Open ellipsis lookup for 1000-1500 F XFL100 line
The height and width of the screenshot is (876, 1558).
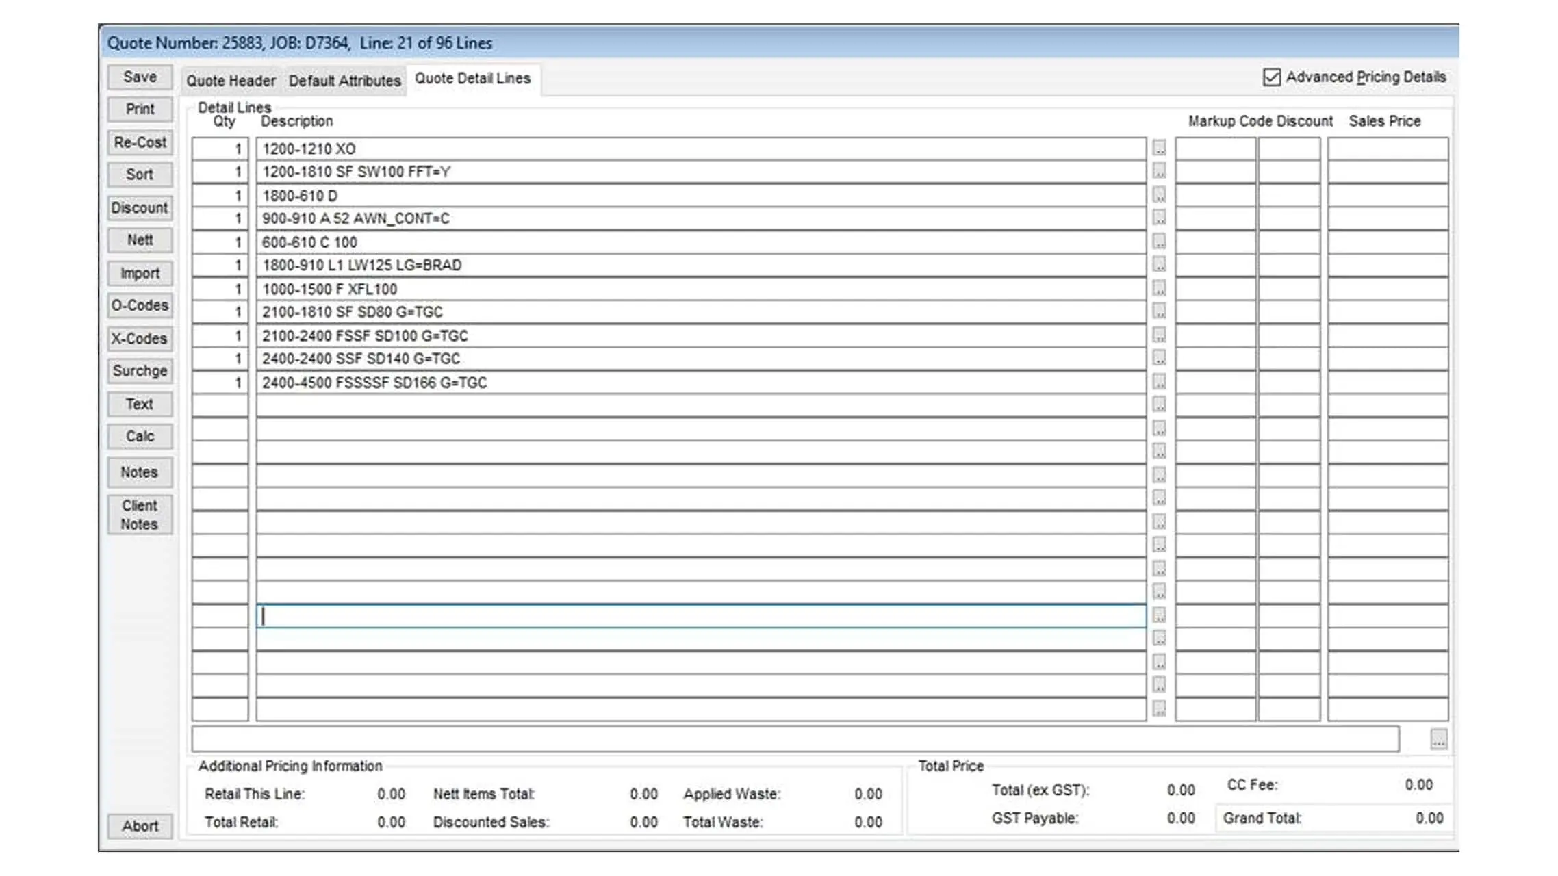[x=1159, y=287]
